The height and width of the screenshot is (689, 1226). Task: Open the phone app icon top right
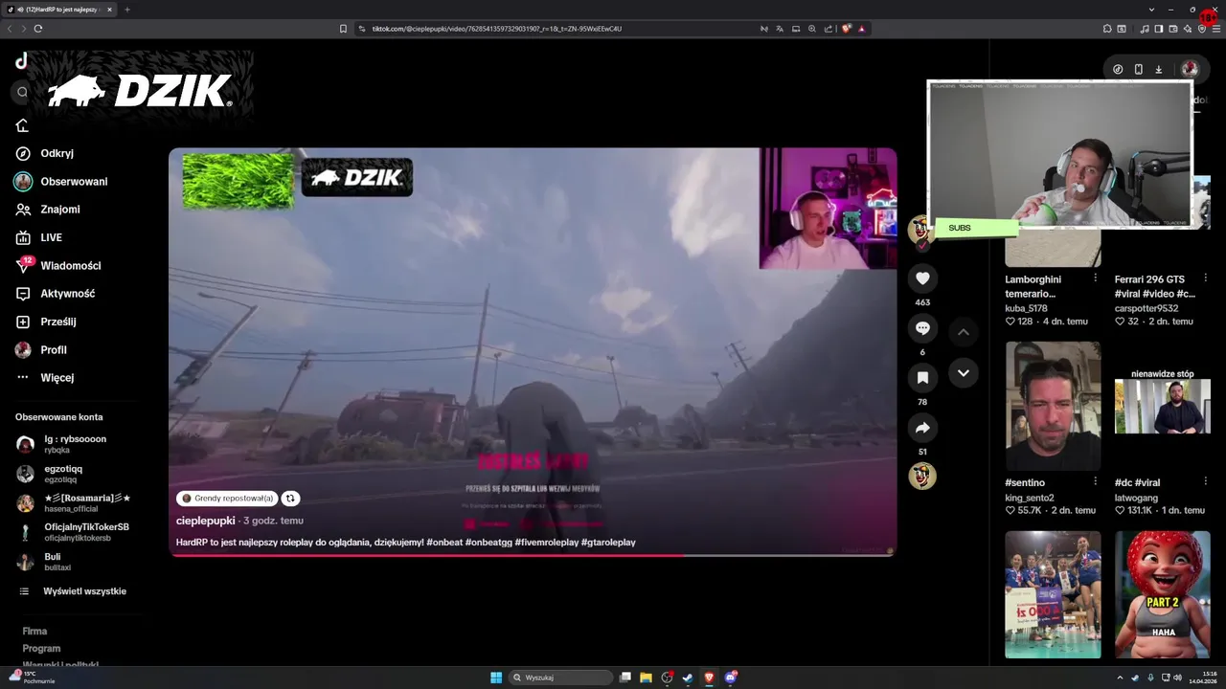[1138, 69]
